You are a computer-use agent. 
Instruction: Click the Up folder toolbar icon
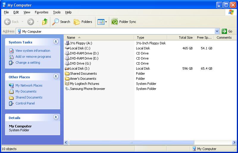[45, 22]
